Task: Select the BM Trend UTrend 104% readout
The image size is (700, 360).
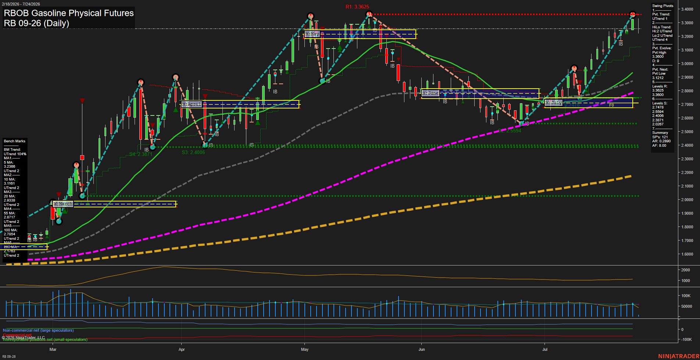Action: 15,152
